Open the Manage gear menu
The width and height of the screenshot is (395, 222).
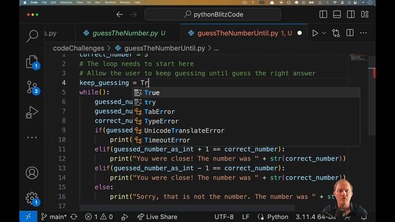(32, 199)
